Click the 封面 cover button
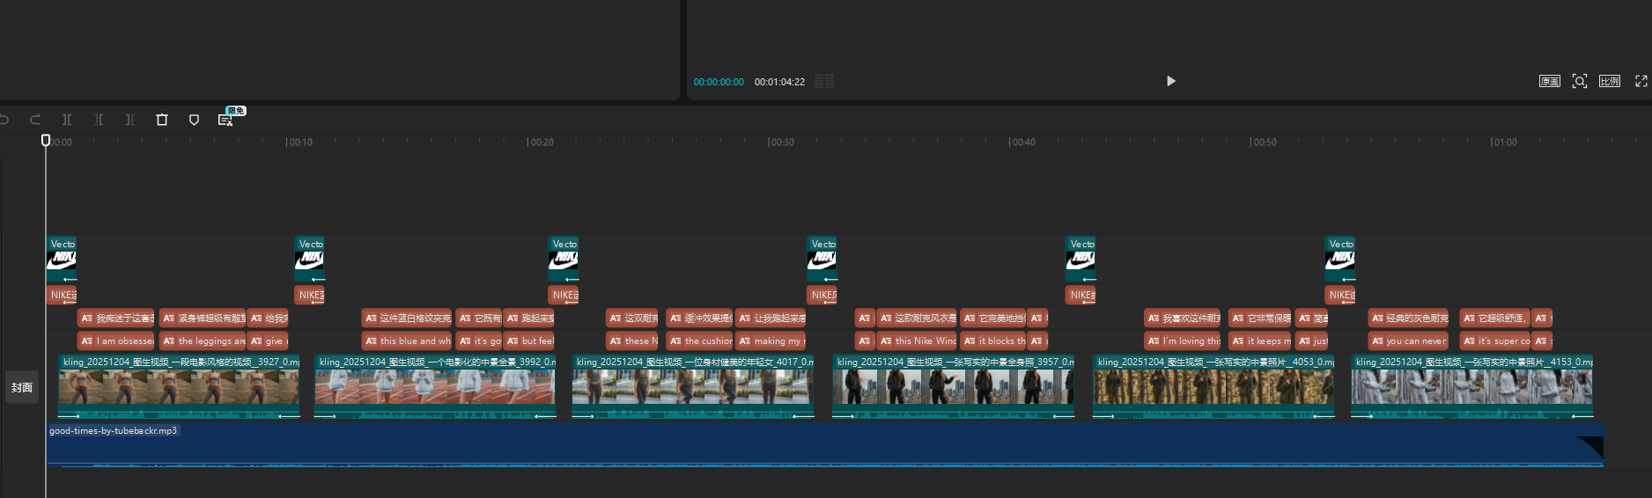This screenshot has height=498, width=1652. pyautogui.click(x=22, y=387)
